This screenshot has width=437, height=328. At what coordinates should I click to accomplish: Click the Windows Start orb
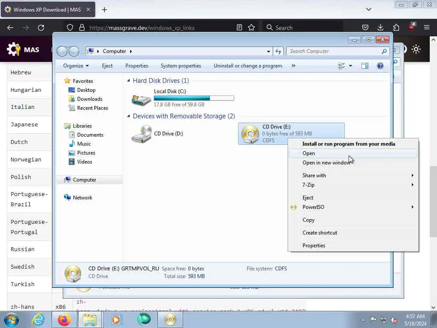point(12,319)
